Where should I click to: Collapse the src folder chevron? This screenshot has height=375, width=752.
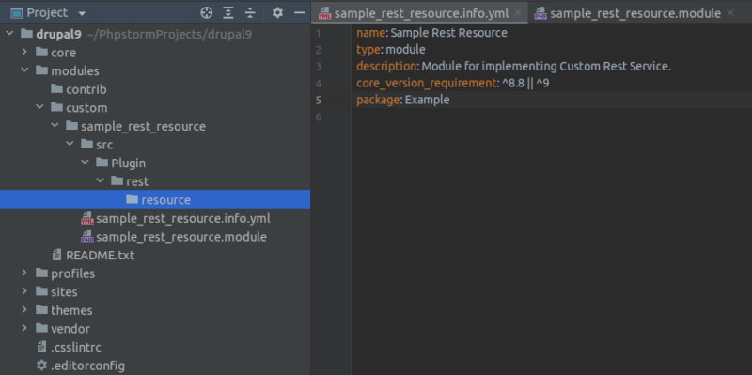tap(70, 145)
